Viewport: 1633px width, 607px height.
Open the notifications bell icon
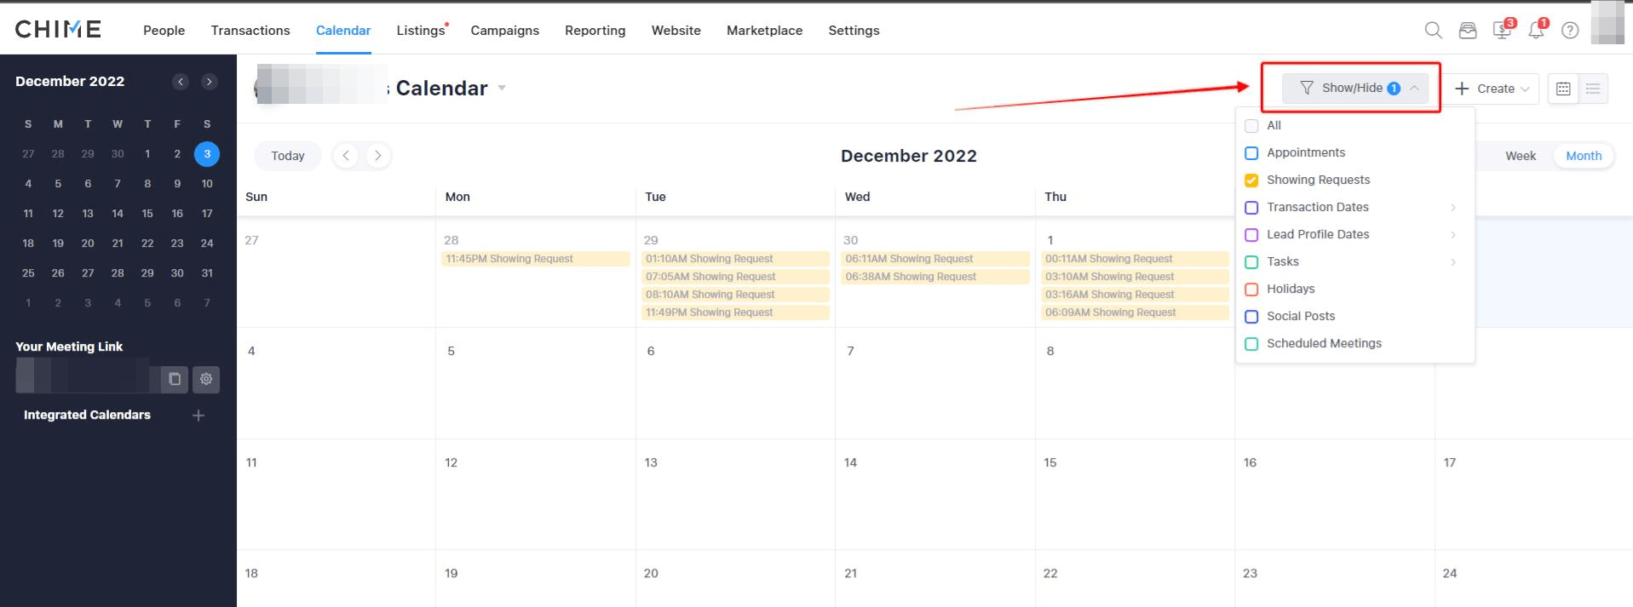(1537, 31)
